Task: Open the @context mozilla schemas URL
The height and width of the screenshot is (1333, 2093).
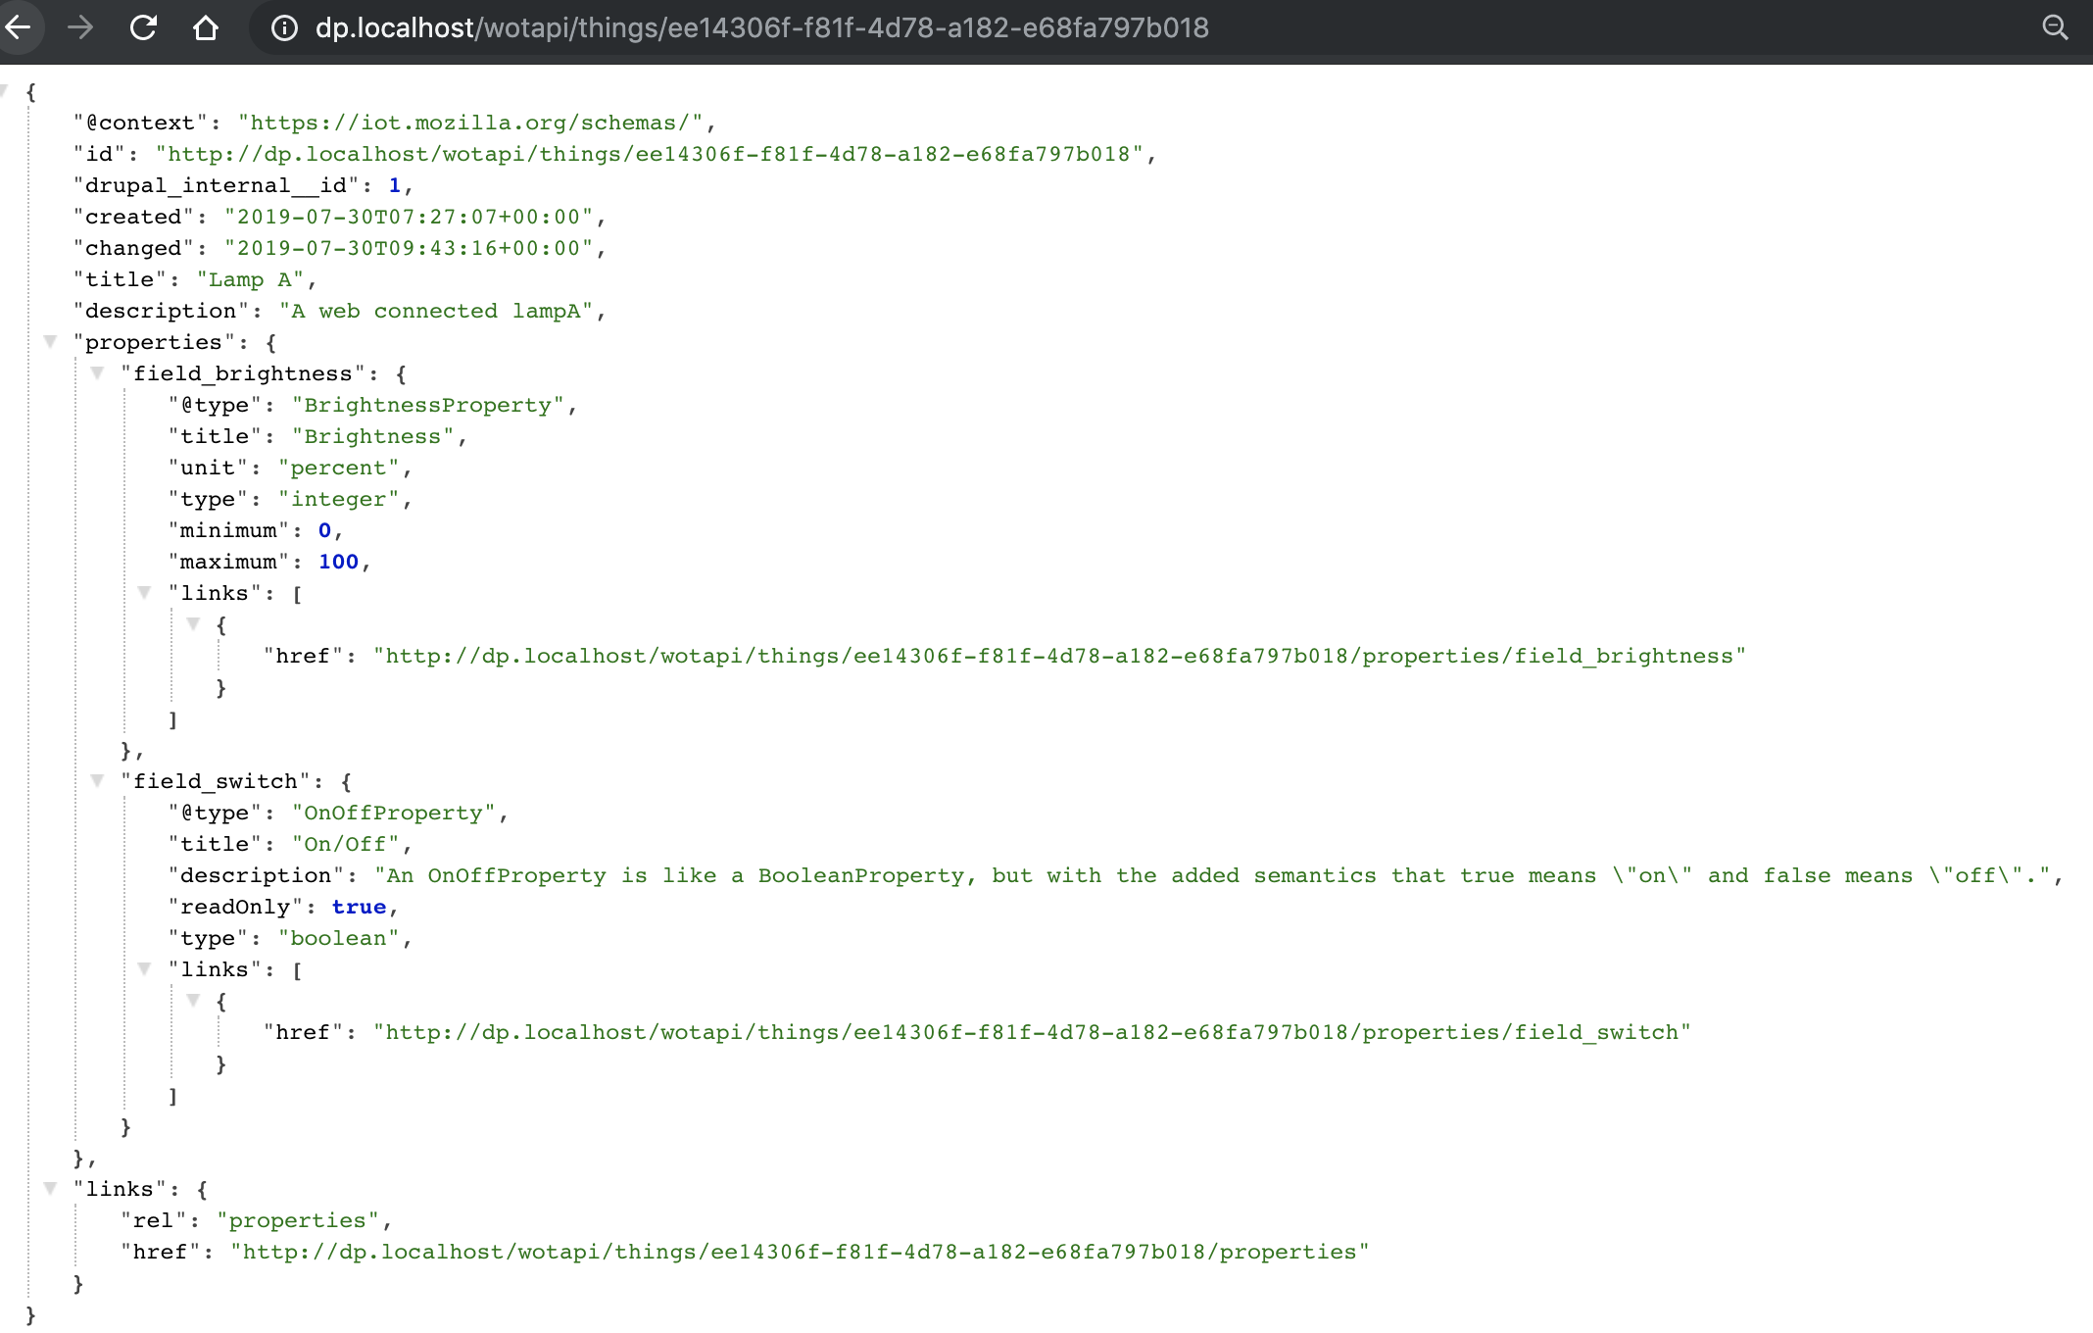Action: (470, 123)
